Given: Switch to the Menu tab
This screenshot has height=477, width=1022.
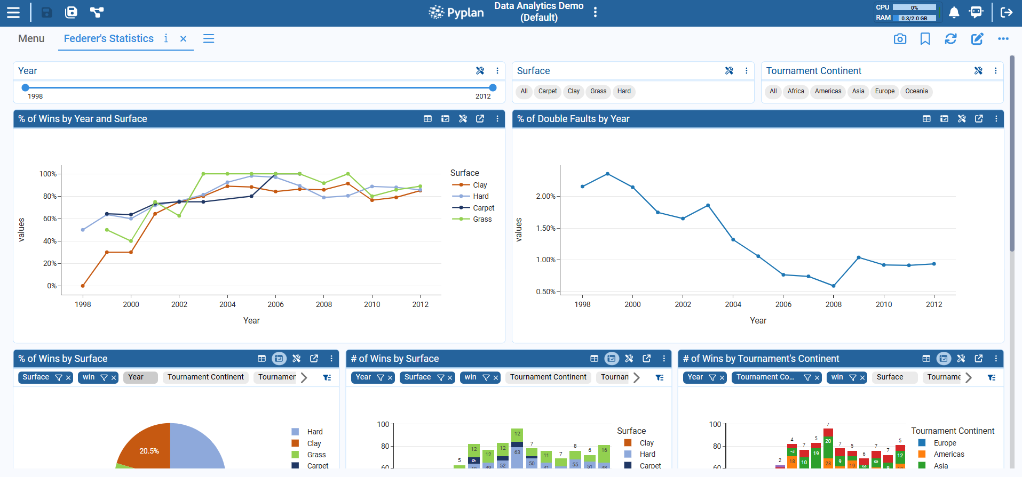Looking at the screenshot, I should 31,39.
